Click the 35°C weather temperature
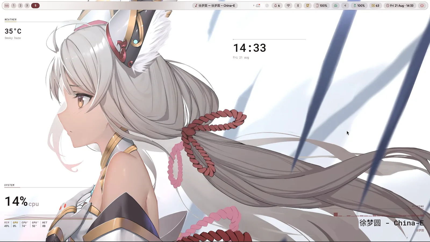 click(x=13, y=31)
